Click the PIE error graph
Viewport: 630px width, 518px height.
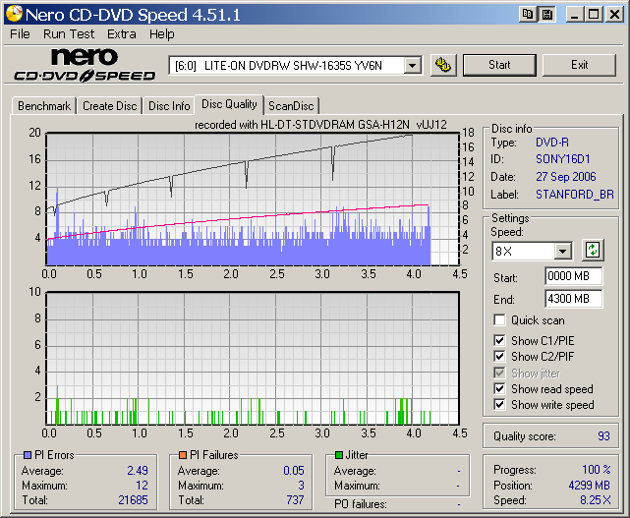(253, 199)
